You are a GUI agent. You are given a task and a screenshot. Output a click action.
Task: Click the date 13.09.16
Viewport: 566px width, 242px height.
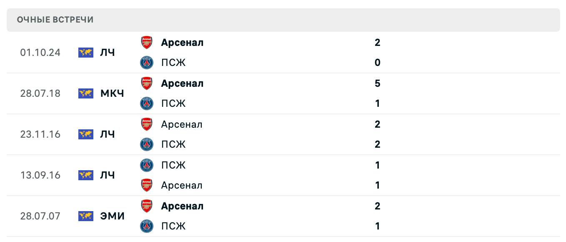[x=40, y=175]
